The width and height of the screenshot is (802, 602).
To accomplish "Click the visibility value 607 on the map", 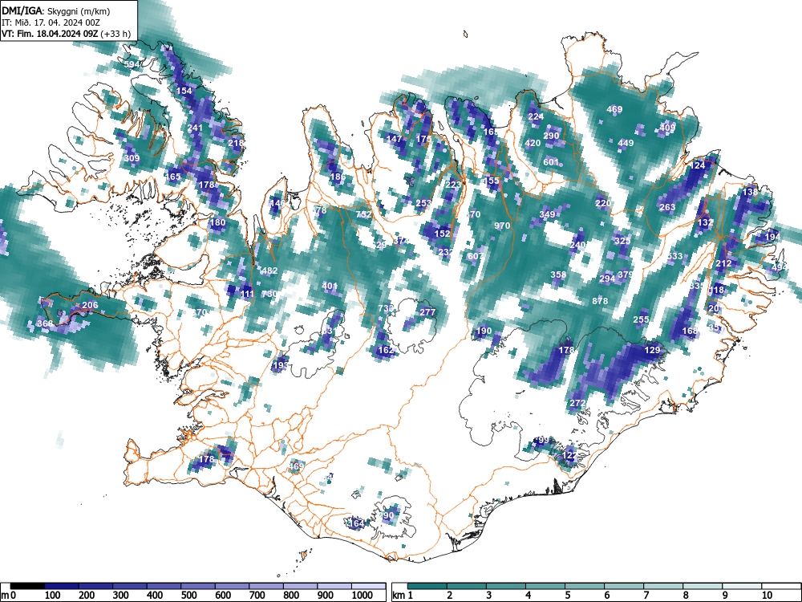I will click(x=475, y=256).
